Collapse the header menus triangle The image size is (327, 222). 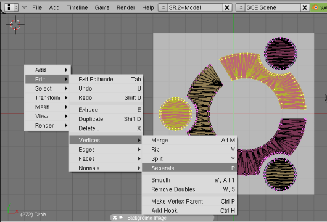24,7
